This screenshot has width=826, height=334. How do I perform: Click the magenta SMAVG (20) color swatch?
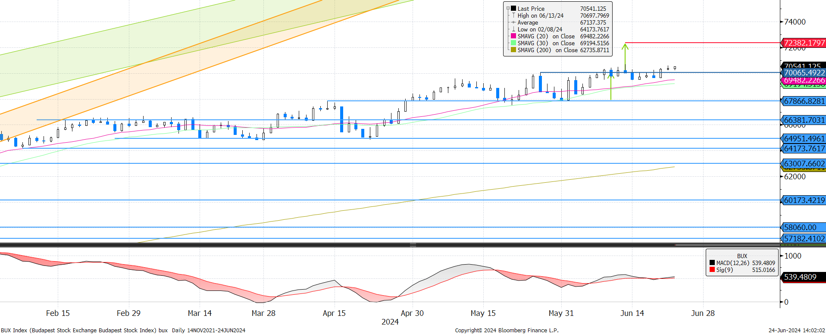tap(513, 36)
